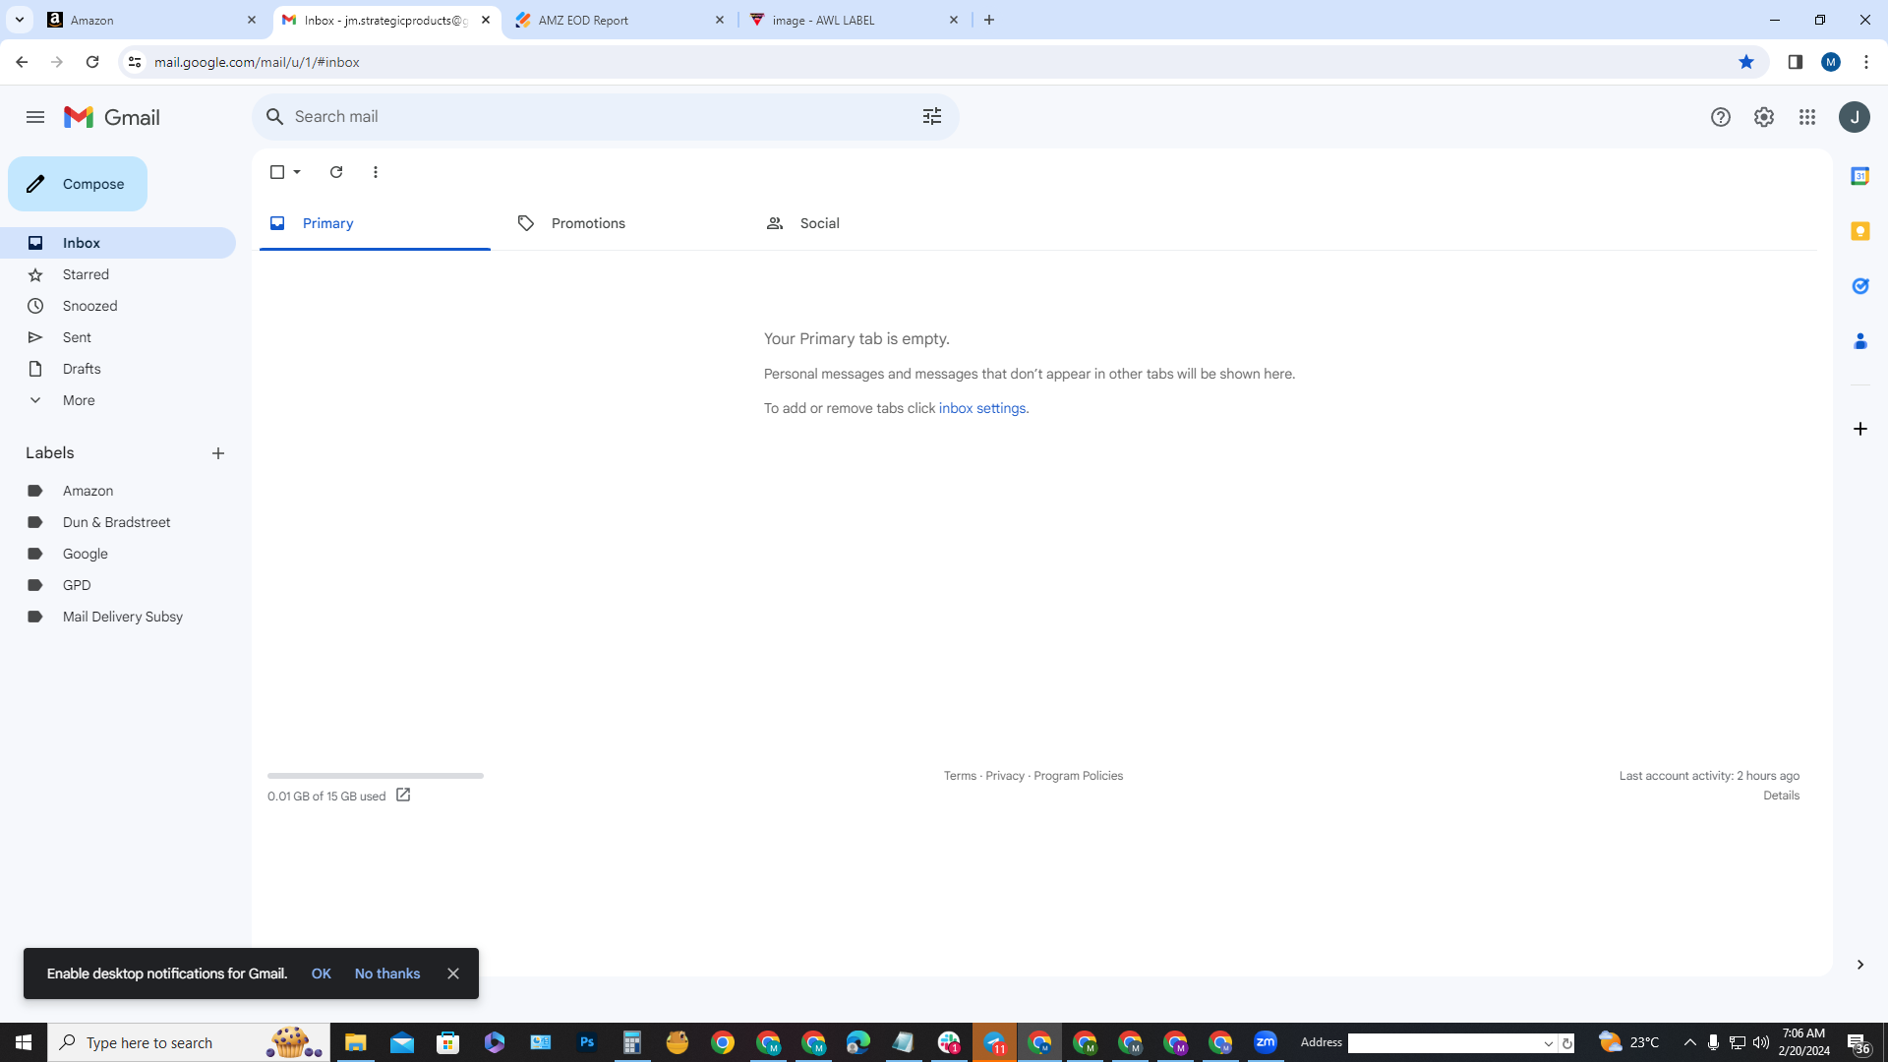The width and height of the screenshot is (1888, 1062).
Task: Open Mail Delivery Subsy label
Action: click(x=118, y=617)
